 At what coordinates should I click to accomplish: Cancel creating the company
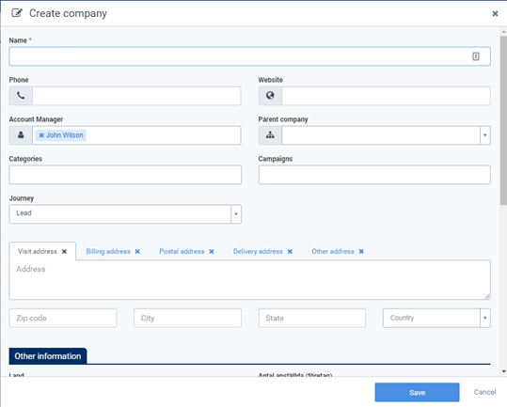tap(484, 392)
